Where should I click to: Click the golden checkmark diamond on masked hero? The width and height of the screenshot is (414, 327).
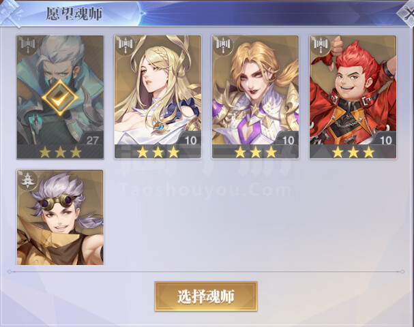[x=60, y=98]
